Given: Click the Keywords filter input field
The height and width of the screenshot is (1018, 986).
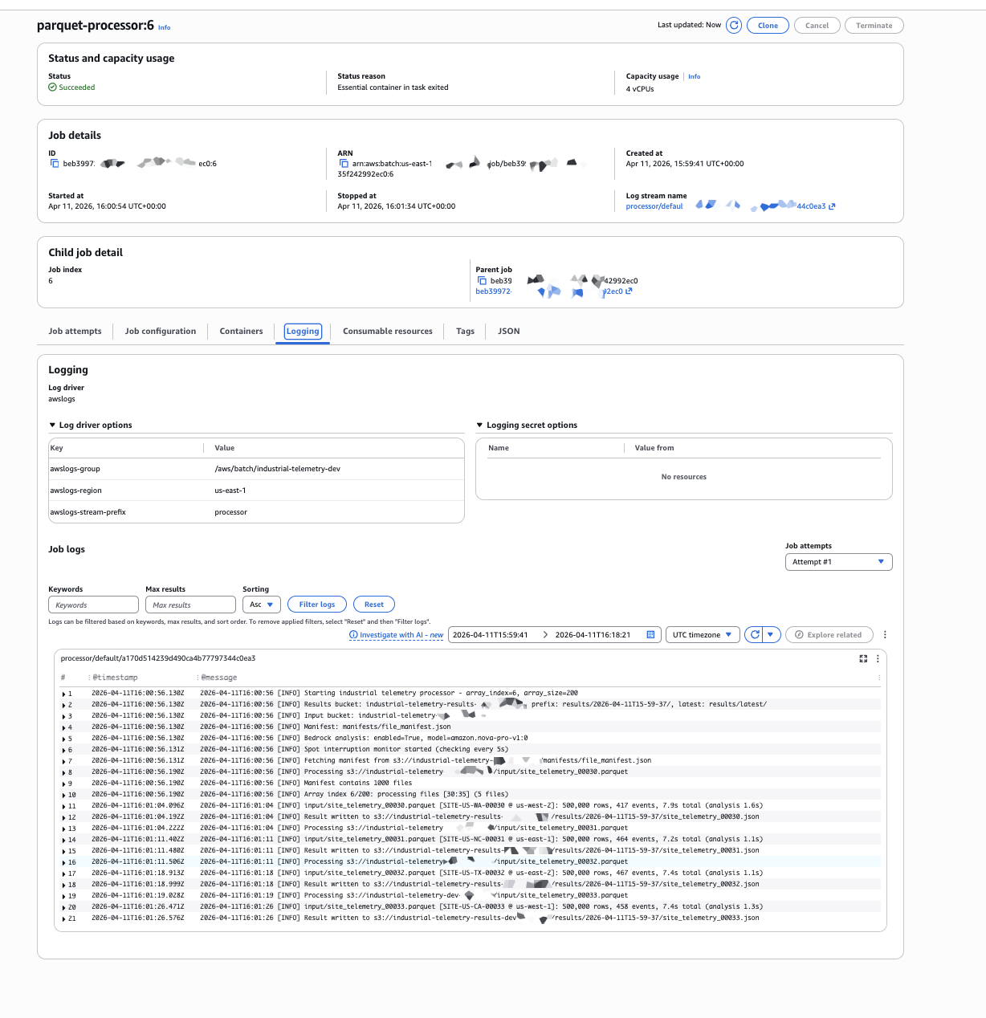Looking at the screenshot, I should pos(93,604).
